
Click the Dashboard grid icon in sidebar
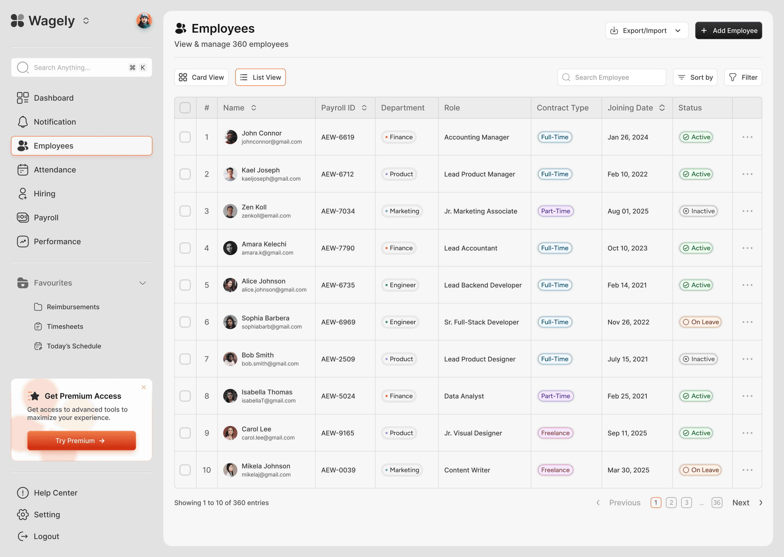(23, 98)
